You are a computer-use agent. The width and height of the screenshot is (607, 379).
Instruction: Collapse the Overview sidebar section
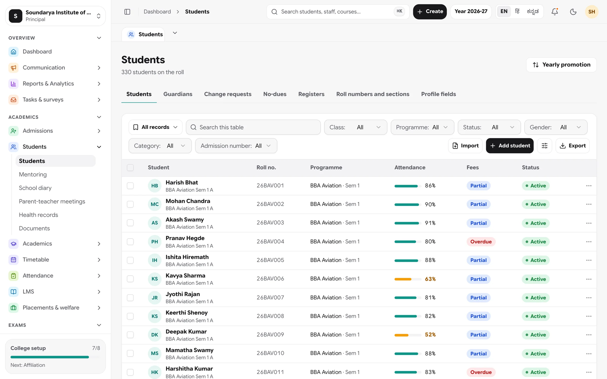pyautogui.click(x=99, y=38)
